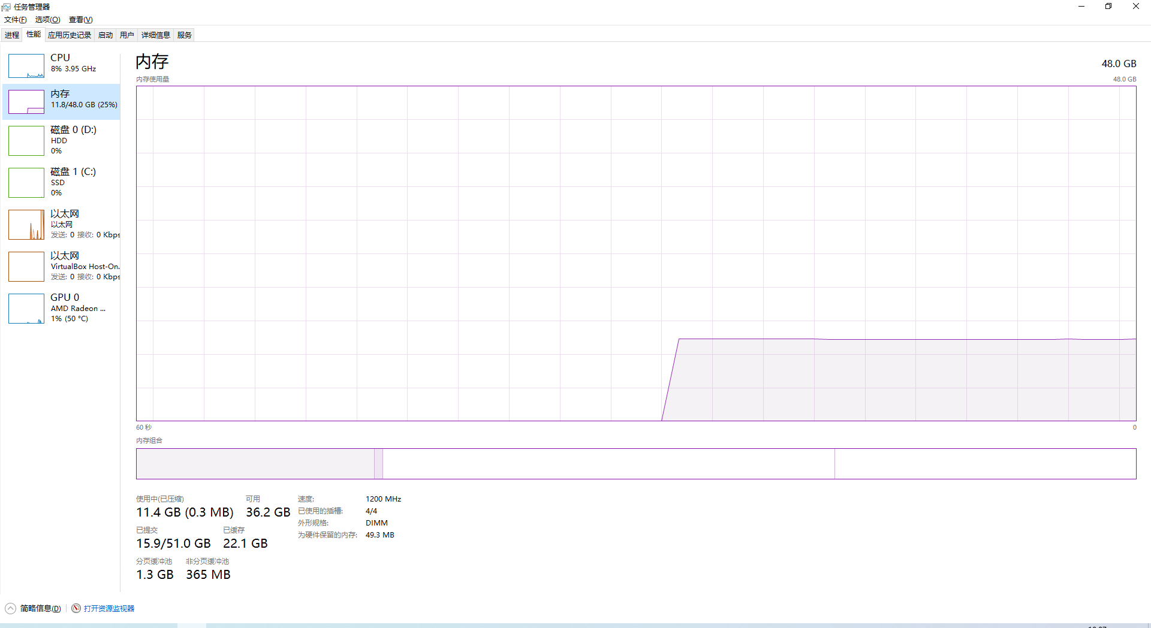
Task: Switch to the 服务 tab
Action: point(185,35)
